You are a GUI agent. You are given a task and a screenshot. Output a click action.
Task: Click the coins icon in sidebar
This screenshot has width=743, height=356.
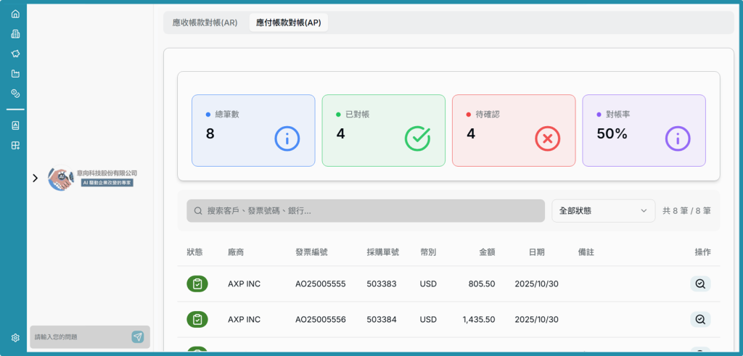click(15, 94)
